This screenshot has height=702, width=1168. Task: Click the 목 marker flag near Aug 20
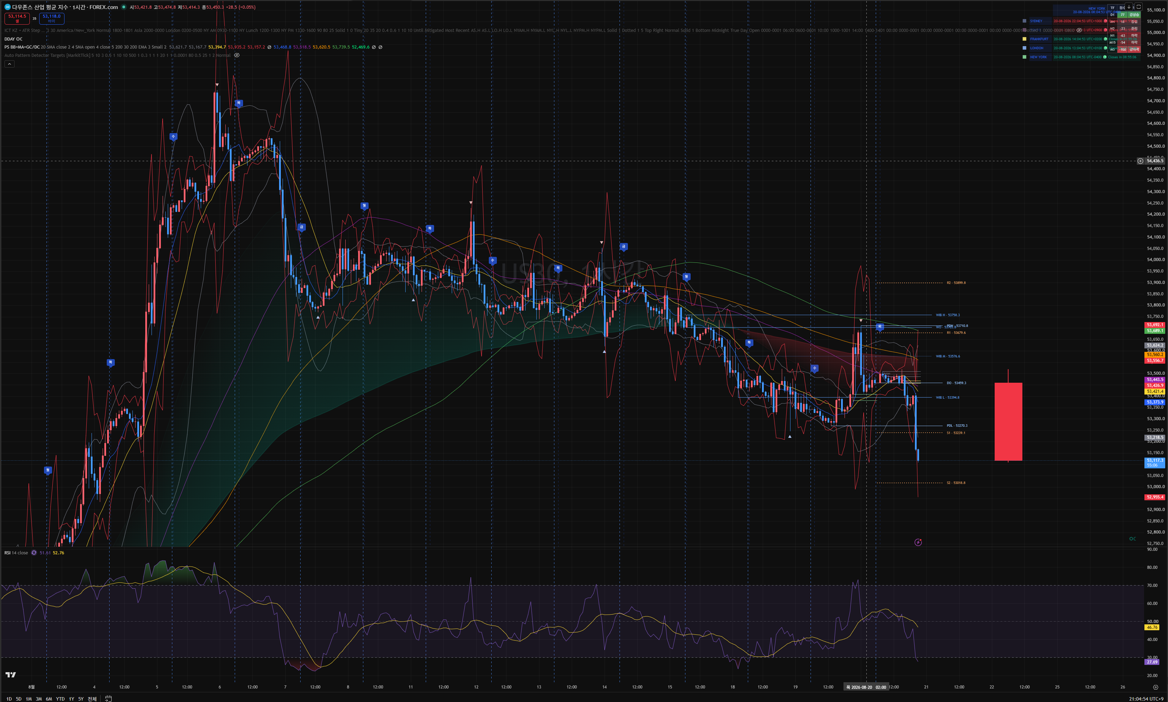880,327
